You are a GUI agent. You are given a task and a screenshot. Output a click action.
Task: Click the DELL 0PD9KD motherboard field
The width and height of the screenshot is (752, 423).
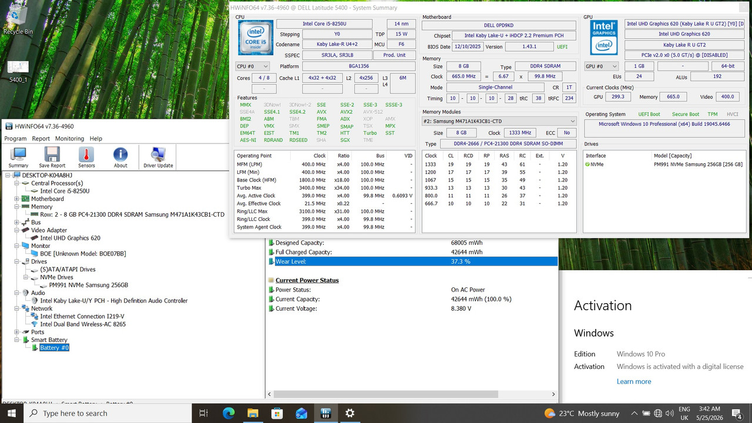499,25
